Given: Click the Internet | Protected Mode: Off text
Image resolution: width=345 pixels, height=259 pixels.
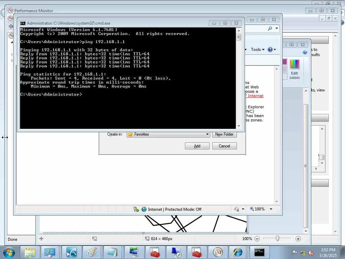Looking at the screenshot, I should pyautogui.click(x=175, y=209).
